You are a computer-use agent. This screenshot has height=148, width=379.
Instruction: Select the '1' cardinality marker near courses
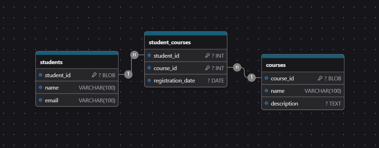251,78
